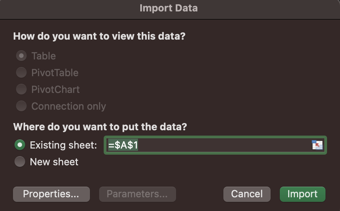Choose the PivotTable radio button circle

tap(21, 73)
